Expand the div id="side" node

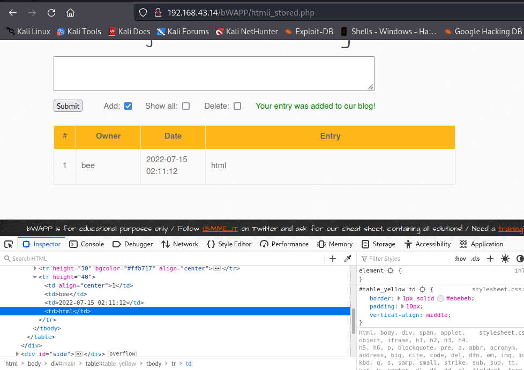click(x=17, y=353)
